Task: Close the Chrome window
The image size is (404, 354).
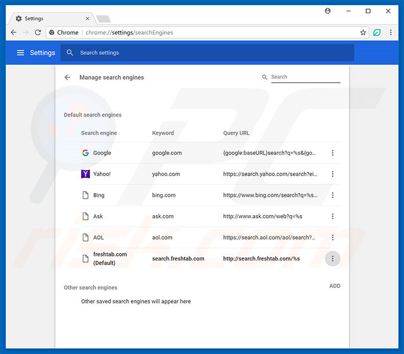Action: pyautogui.click(x=388, y=11)
